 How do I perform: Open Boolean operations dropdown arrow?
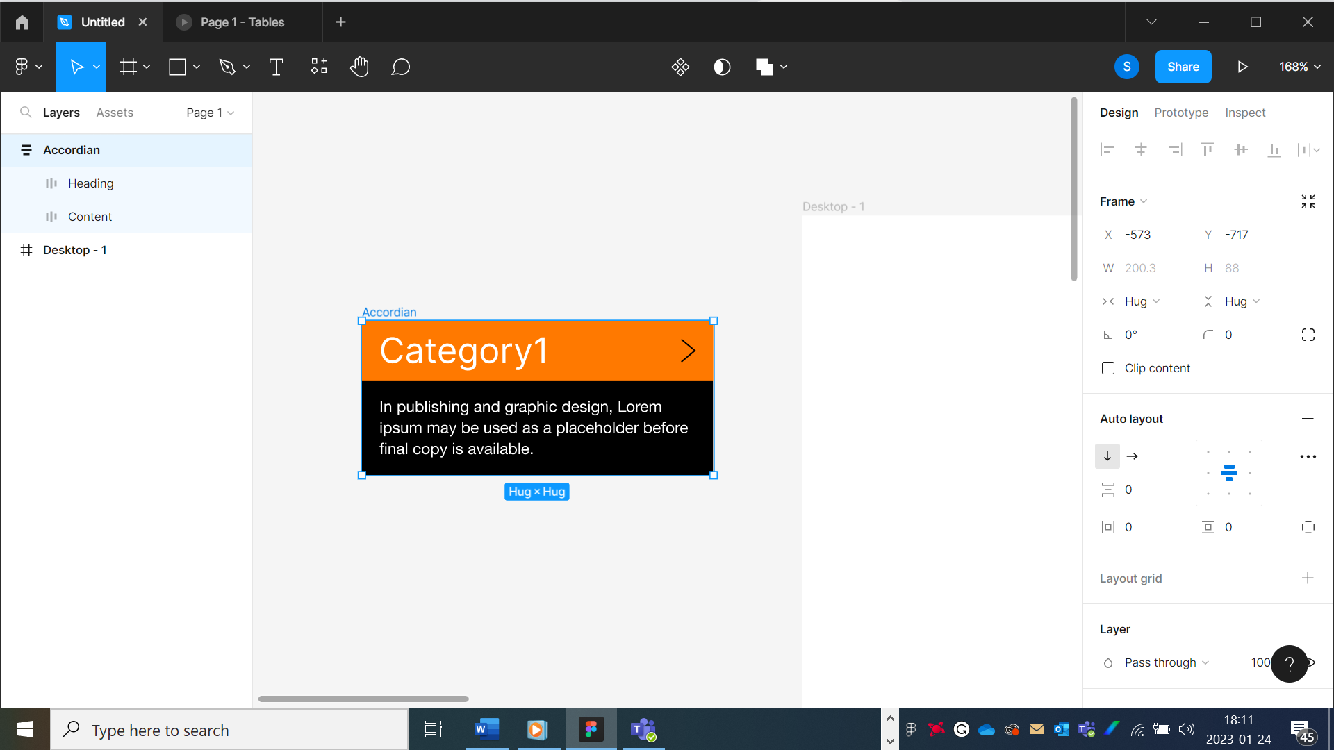coord(784,67)
